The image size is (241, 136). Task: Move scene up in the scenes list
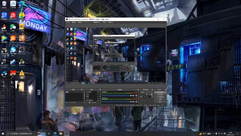pyautogui.click(x=72, y=102)
